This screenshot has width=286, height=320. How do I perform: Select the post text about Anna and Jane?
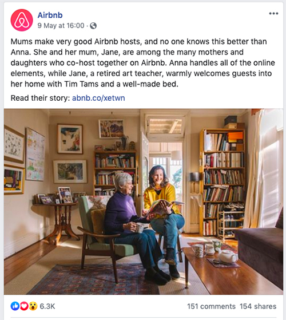142,62
